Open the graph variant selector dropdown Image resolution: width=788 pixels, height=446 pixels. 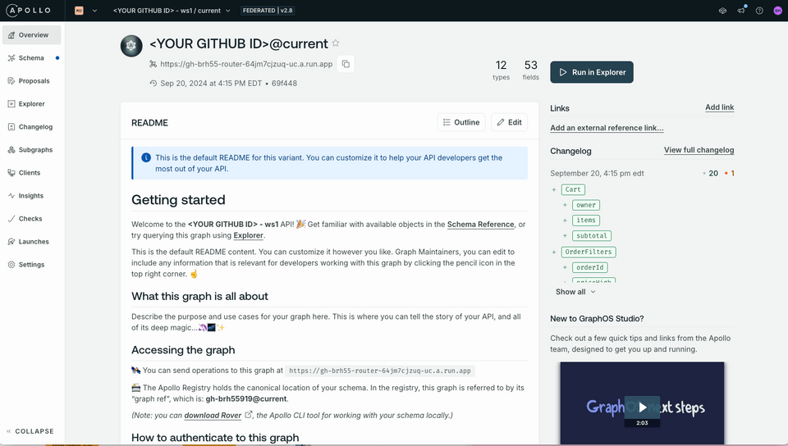tap(172, 11)
